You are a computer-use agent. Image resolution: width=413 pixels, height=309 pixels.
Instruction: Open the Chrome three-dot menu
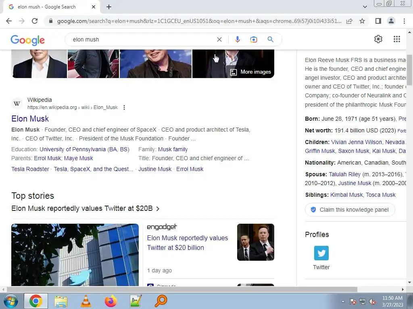click(404, 21)
